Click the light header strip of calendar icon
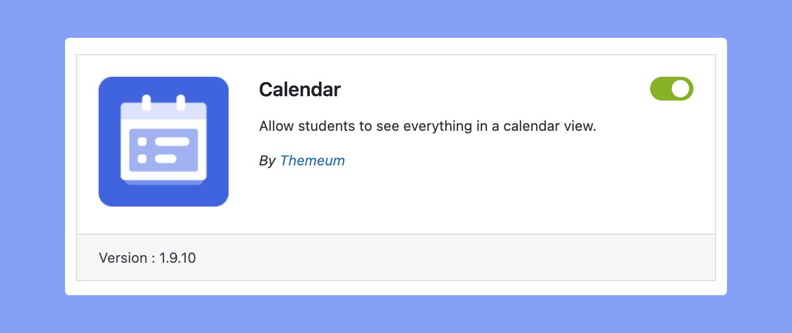The image size is (792, 333). pos(164,111)
